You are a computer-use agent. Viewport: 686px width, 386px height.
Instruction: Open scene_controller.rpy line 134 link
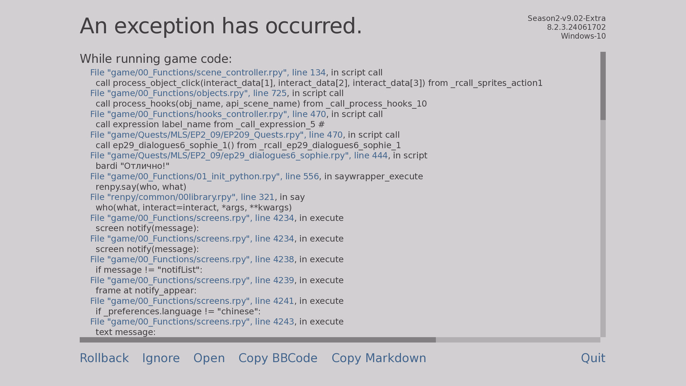208,73
